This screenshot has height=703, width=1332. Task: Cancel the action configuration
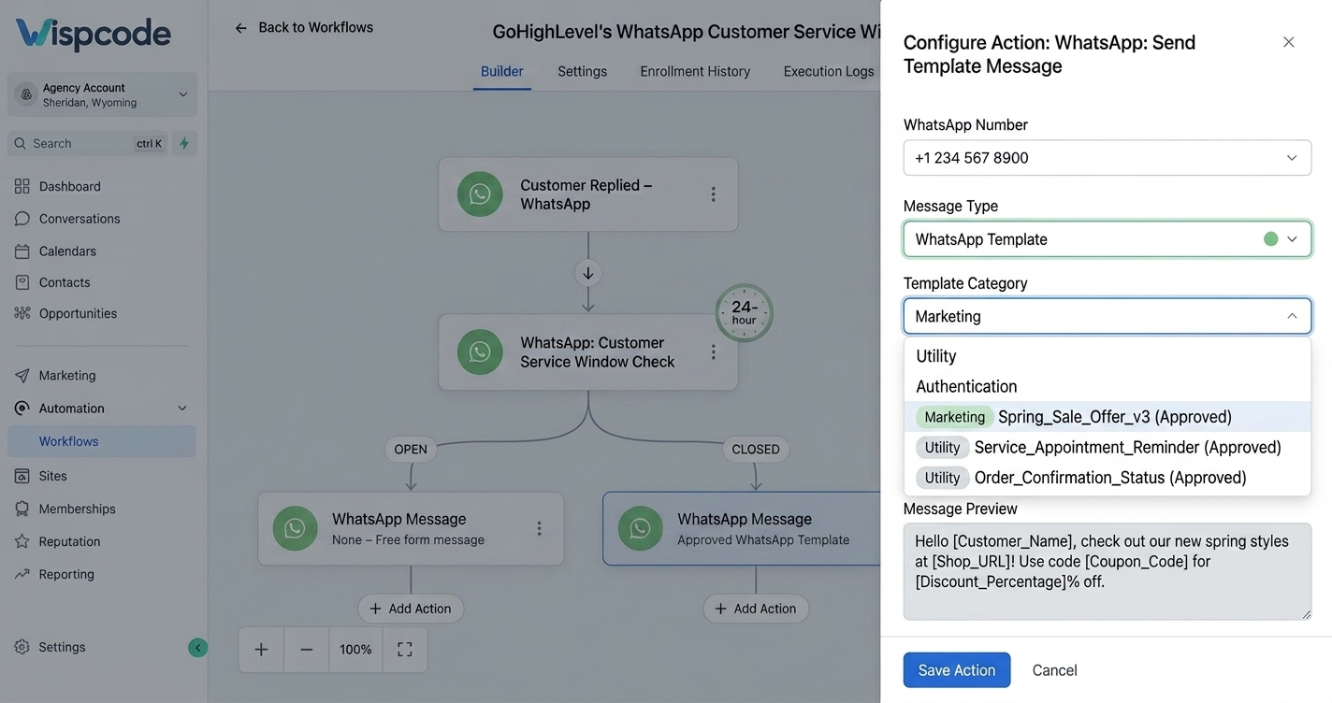(1055, 670)
